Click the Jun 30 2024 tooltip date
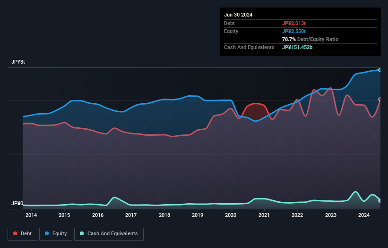Image resolution: width=388 pixels, height=248 pixels. (x=238, y=15)
